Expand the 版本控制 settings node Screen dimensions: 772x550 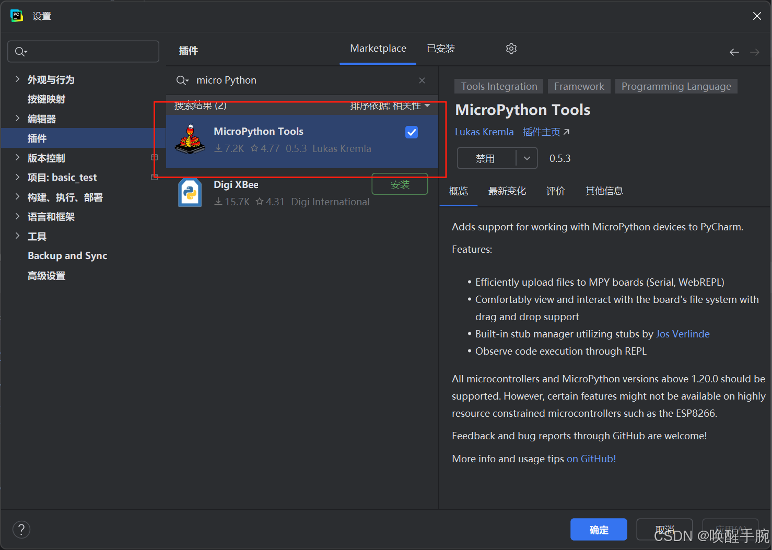coord(17,158)
